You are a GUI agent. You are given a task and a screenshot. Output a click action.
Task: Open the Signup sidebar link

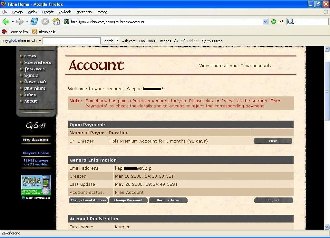point(31,75)
